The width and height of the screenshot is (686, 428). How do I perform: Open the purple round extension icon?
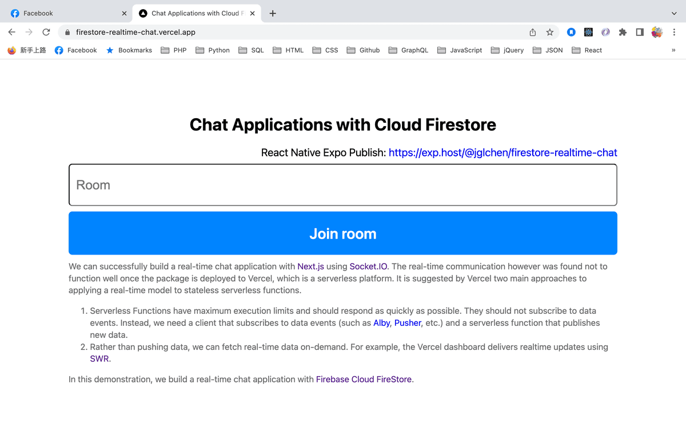click(x=605, y=32)
